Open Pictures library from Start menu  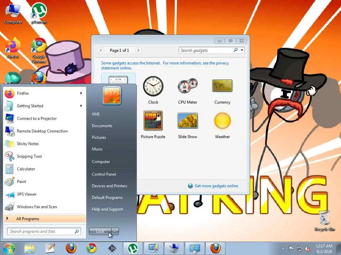99,137
